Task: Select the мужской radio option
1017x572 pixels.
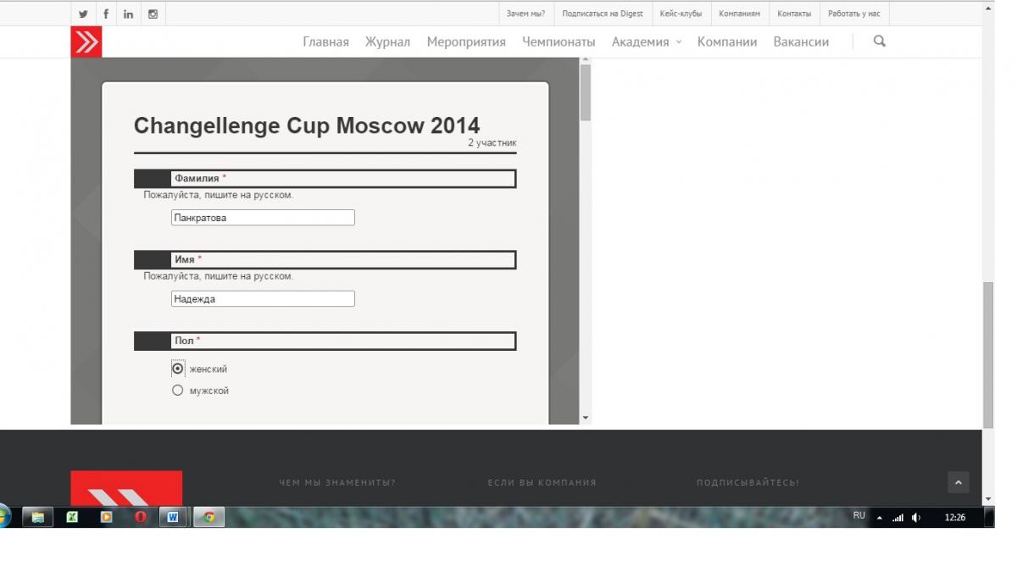Action: (178, 391)
